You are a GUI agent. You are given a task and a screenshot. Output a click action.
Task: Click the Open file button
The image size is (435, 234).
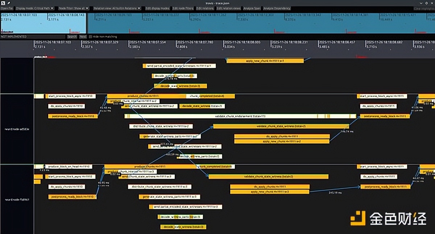pos(7,8)
